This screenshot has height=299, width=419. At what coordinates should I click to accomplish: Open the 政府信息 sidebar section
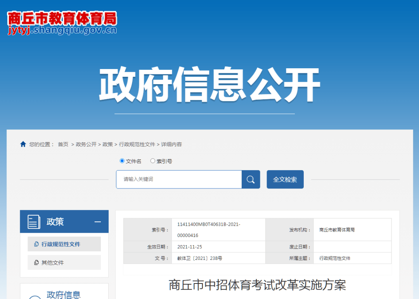tap(64, 294)
